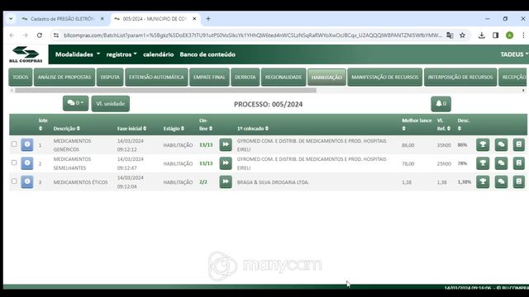The height and width of the screenshot is (297, 529).
Task: Bookmark page with star icon
Action: point(462,35)
